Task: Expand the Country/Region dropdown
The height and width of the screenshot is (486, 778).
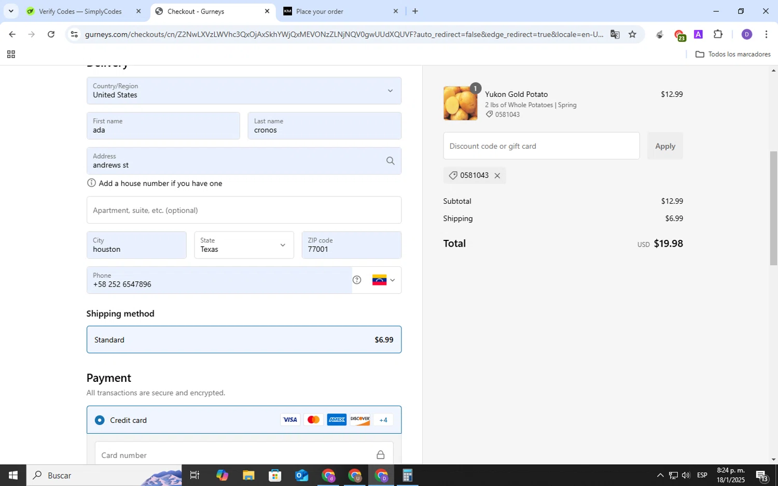Action: [244, 91]
